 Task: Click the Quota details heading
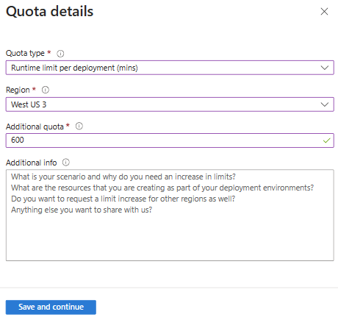pos(50,11)
